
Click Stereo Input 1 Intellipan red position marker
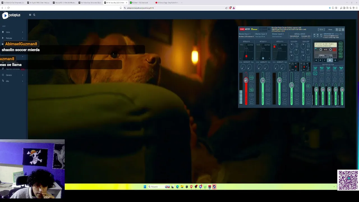pos(246,56)
